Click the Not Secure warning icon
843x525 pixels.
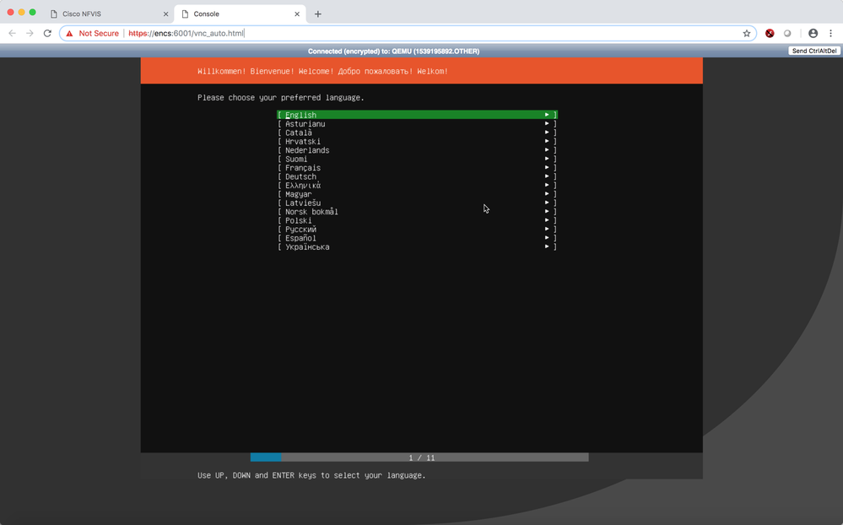pyautogui.click(x=69, y=34)
